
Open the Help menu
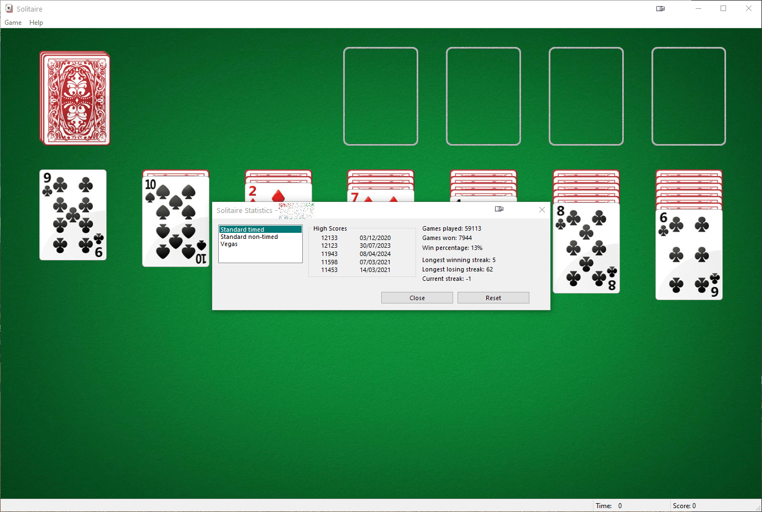tap(36, 23)
